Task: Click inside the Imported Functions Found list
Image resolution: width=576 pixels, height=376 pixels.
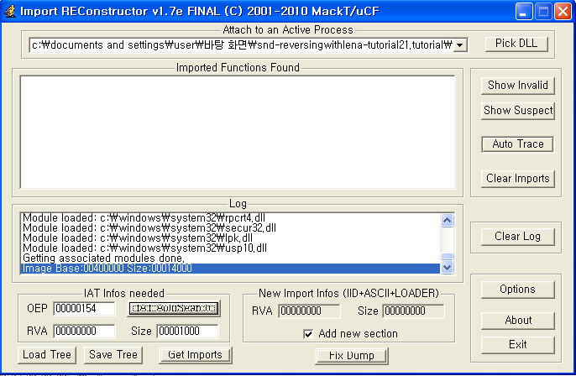Action: click(x=238, y=133)
